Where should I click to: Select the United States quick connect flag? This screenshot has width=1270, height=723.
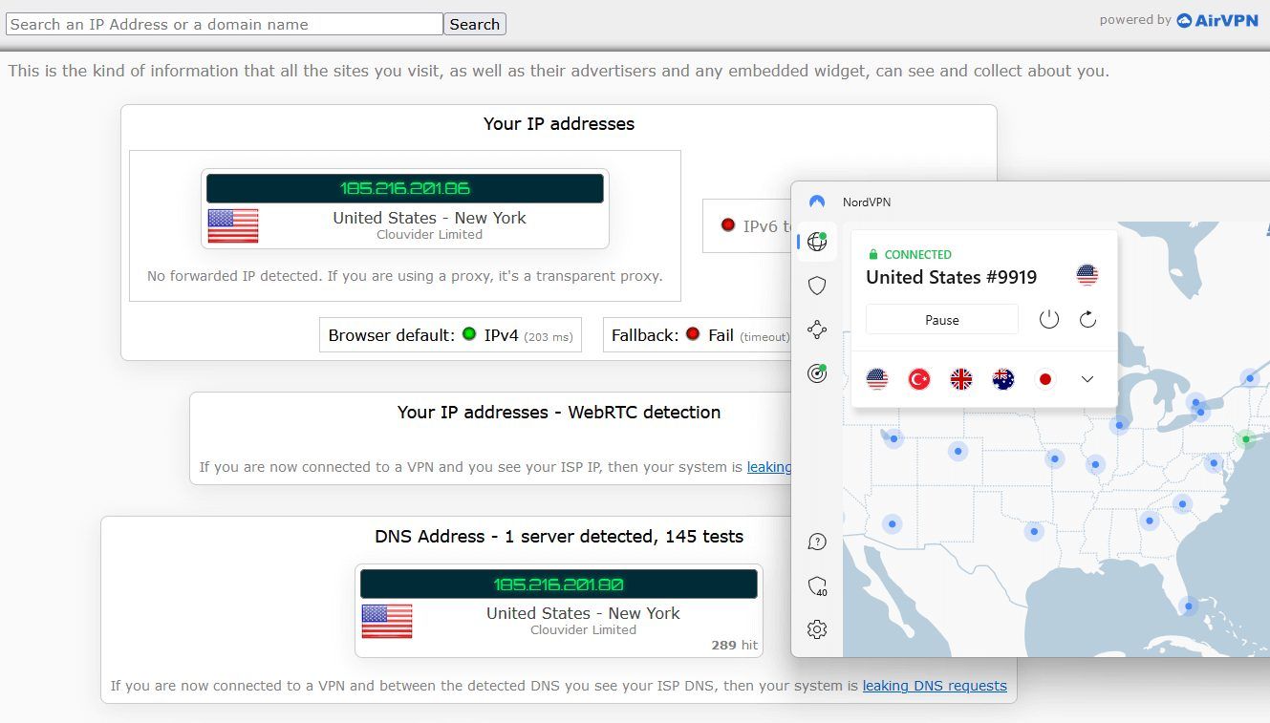876,379
